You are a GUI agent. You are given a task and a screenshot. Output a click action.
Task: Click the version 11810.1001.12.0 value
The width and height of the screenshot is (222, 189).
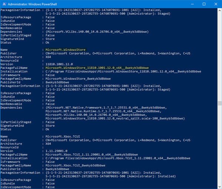pos(59,64)
